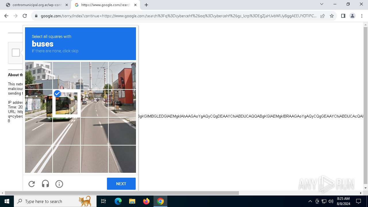
Task: Switch to google.com search tab
Action: [105, 5]
